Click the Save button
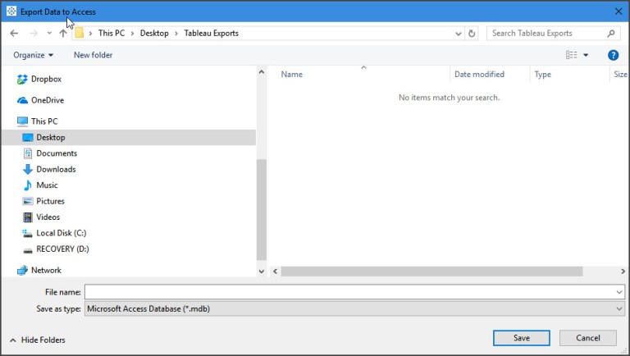The image size is (630, 356). (x=521, y=338)
